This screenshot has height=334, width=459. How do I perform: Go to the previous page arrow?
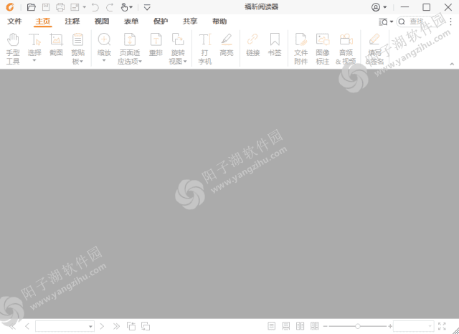pos(27,326)
